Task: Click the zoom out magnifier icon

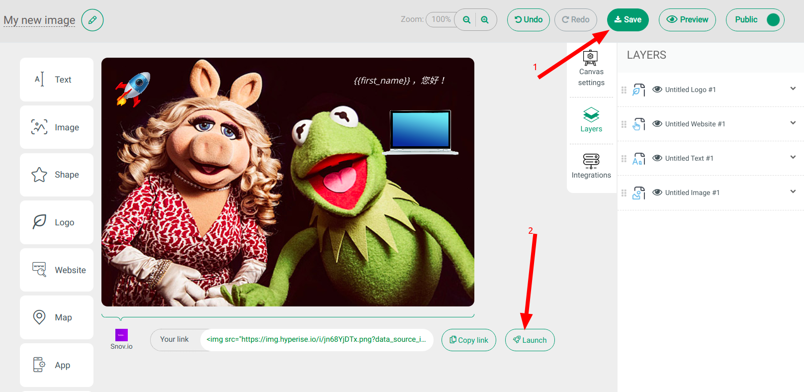Action: tap(466, 20)
